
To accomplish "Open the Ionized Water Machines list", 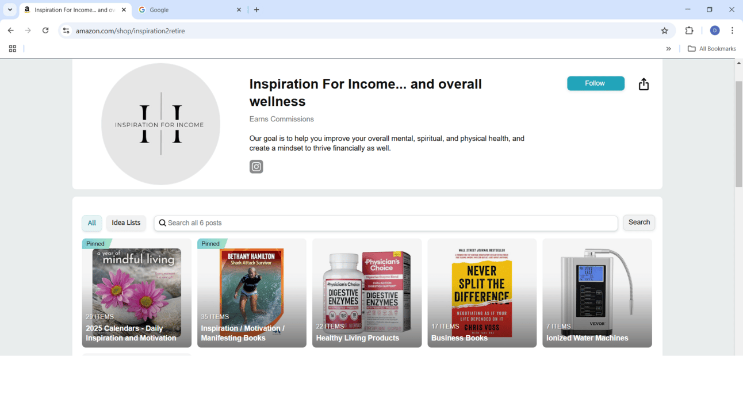I will coord(597,293).
